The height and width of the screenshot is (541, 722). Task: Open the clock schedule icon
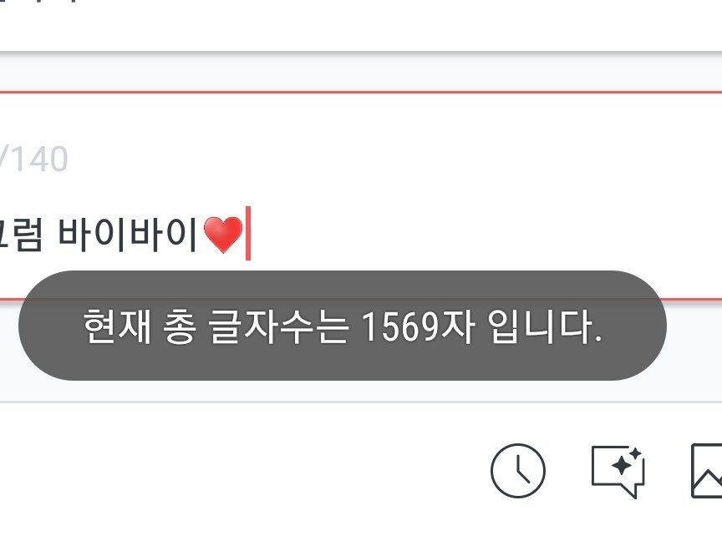(x=518, y=471)
